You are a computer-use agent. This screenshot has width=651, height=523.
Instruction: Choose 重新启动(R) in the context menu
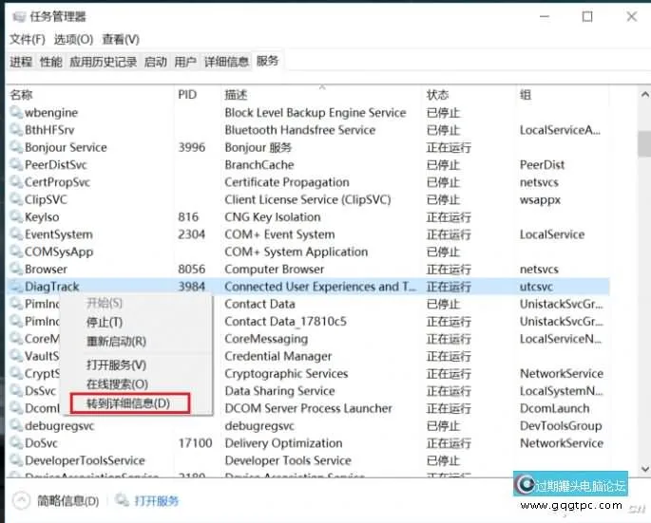tap(116, 342)
